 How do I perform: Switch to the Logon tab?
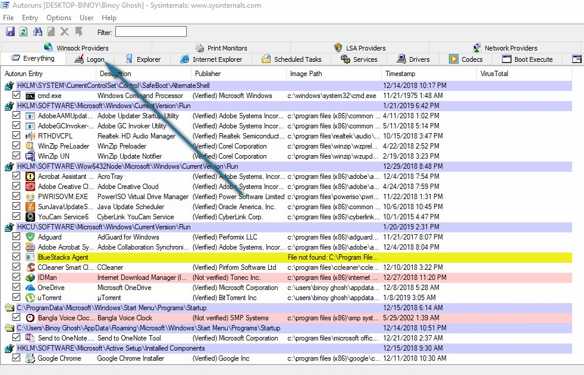(x=90, y=59)
